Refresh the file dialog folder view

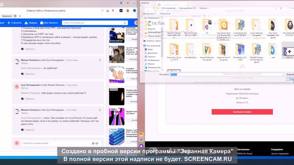pos(281,8)
